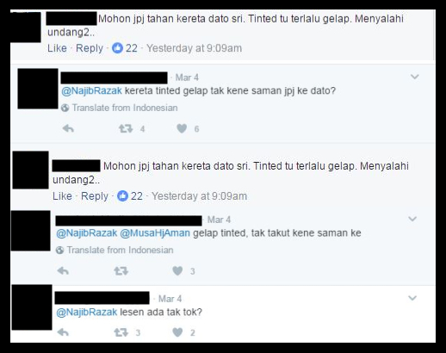This screenshot has height=353, width=446.
Task: Open chevron menu on 'lesen ada tak tok?' tweet
Action: pos(412,298)
